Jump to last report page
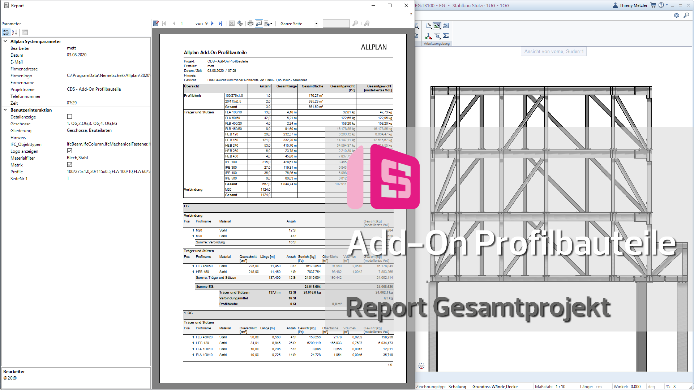Screen dimensions: 694x390 point(220,23)
